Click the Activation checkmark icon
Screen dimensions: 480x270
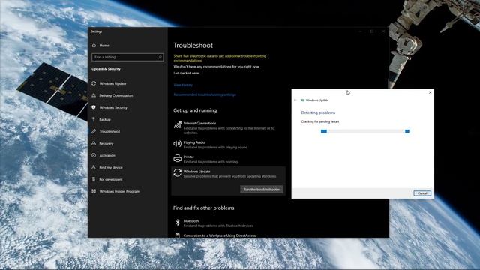(x=94, y=155)
